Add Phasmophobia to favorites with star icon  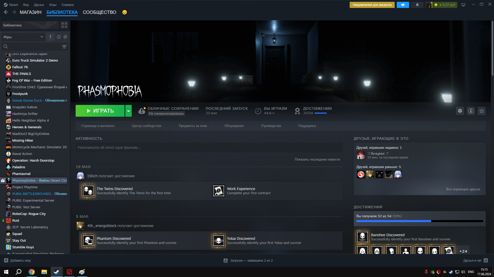click(x=482, y=111)
